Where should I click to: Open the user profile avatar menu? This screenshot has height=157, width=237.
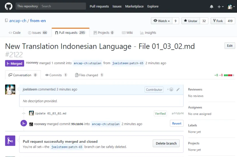coord(231,7)
